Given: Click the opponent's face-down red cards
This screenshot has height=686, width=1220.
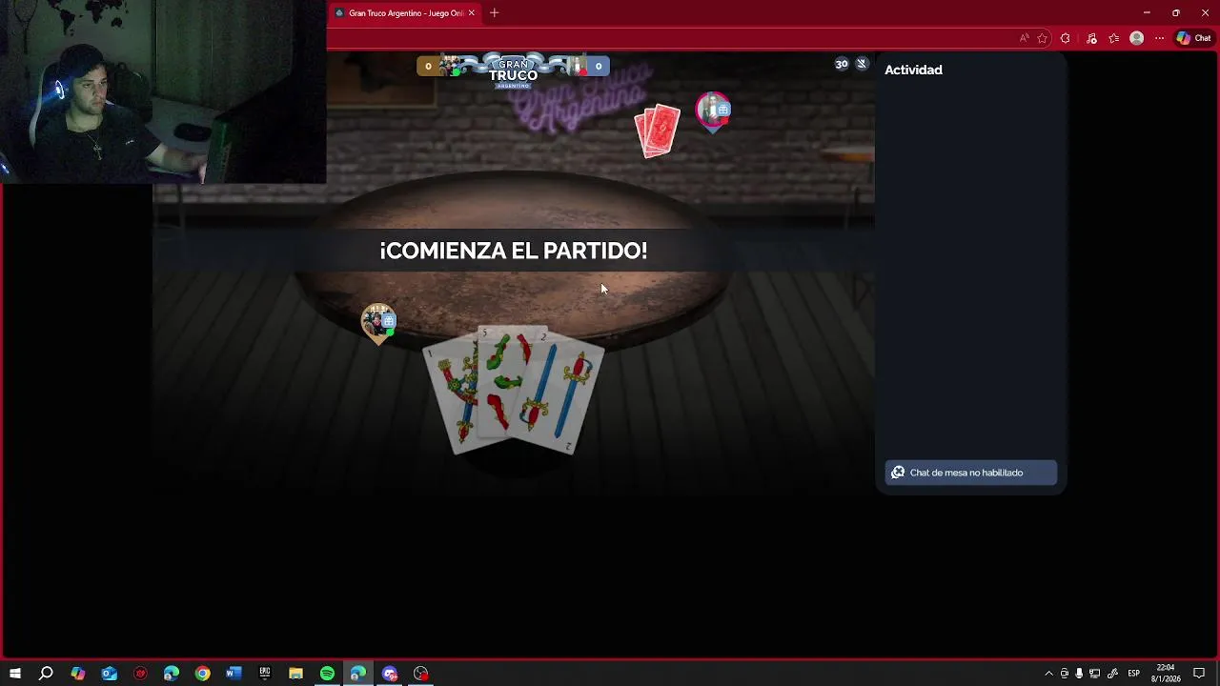Looking at the screenshot, I should [x=658, y=131].
